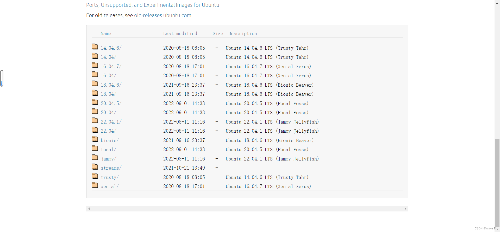Image resolution: width=500 pixels, height=232 pixels.
Task: Open the 14.04.6/ directory link
Action: point(111,48)
